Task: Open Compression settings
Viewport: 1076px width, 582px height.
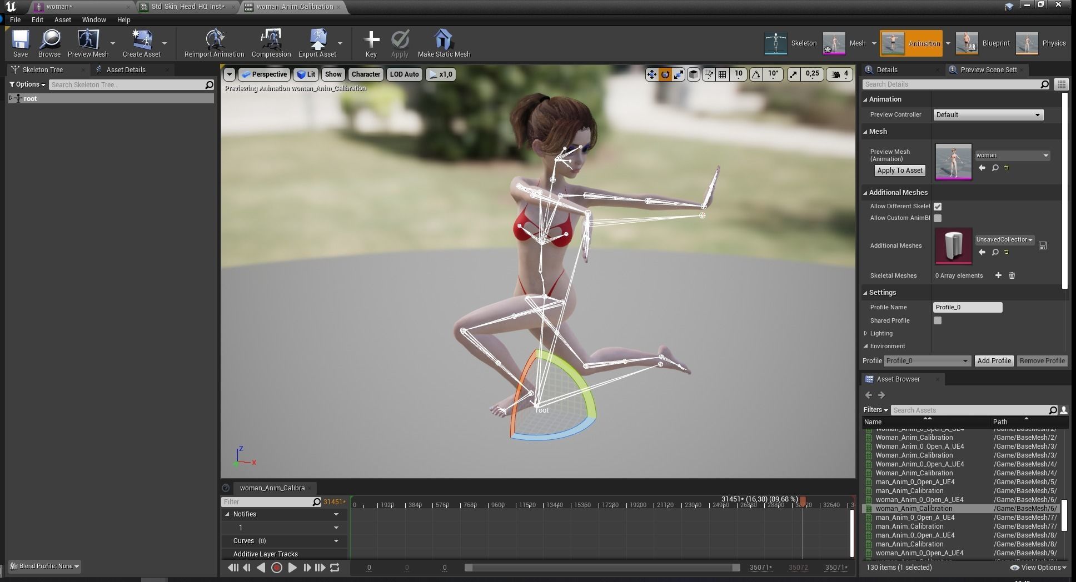Action: (x=271, y=43)
